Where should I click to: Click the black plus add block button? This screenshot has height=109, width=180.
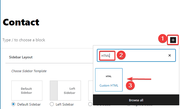[173, 40]
